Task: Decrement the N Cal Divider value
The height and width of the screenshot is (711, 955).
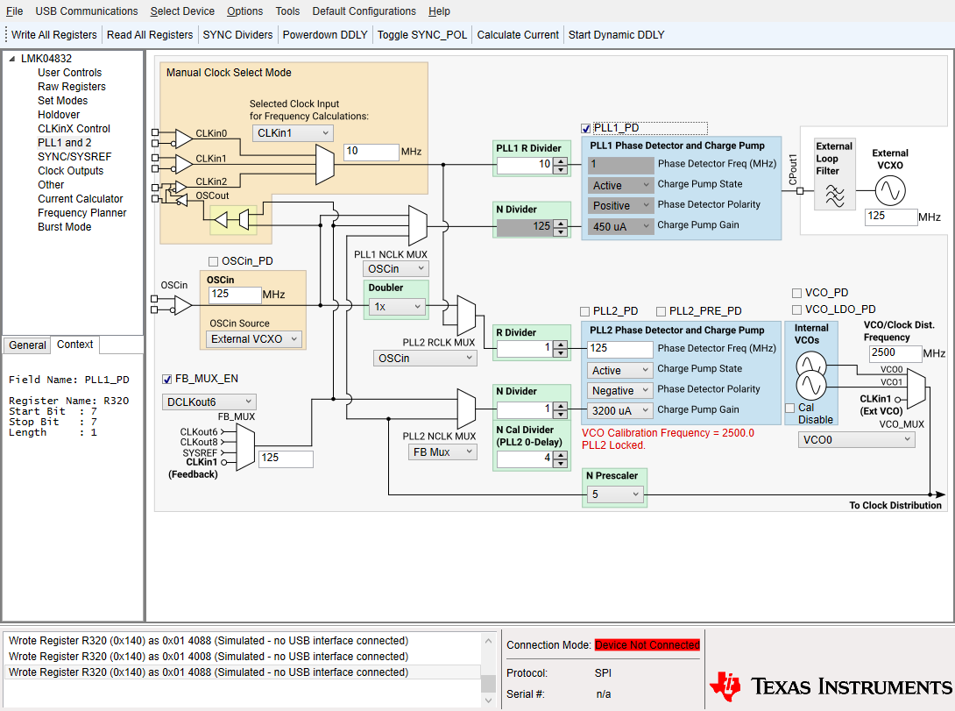Action: pos(561,464)
